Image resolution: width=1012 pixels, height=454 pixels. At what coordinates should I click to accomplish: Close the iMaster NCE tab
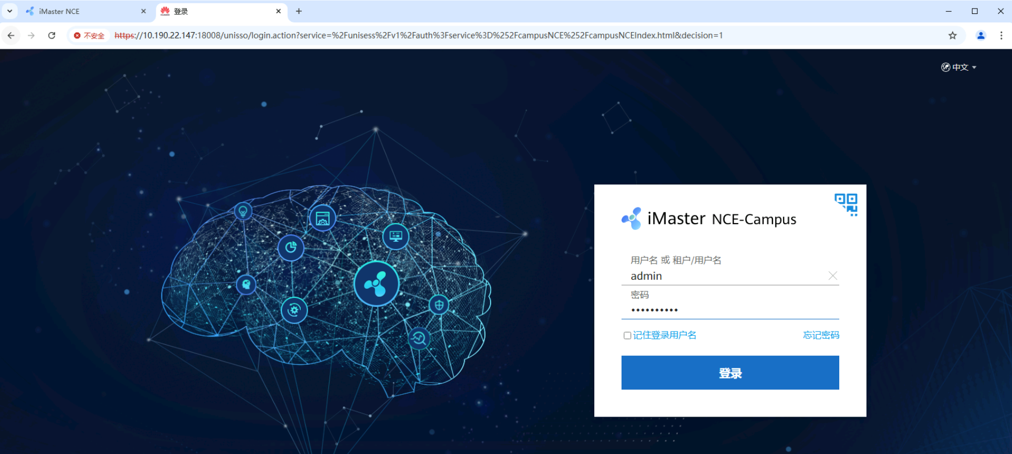click(143, 11)
